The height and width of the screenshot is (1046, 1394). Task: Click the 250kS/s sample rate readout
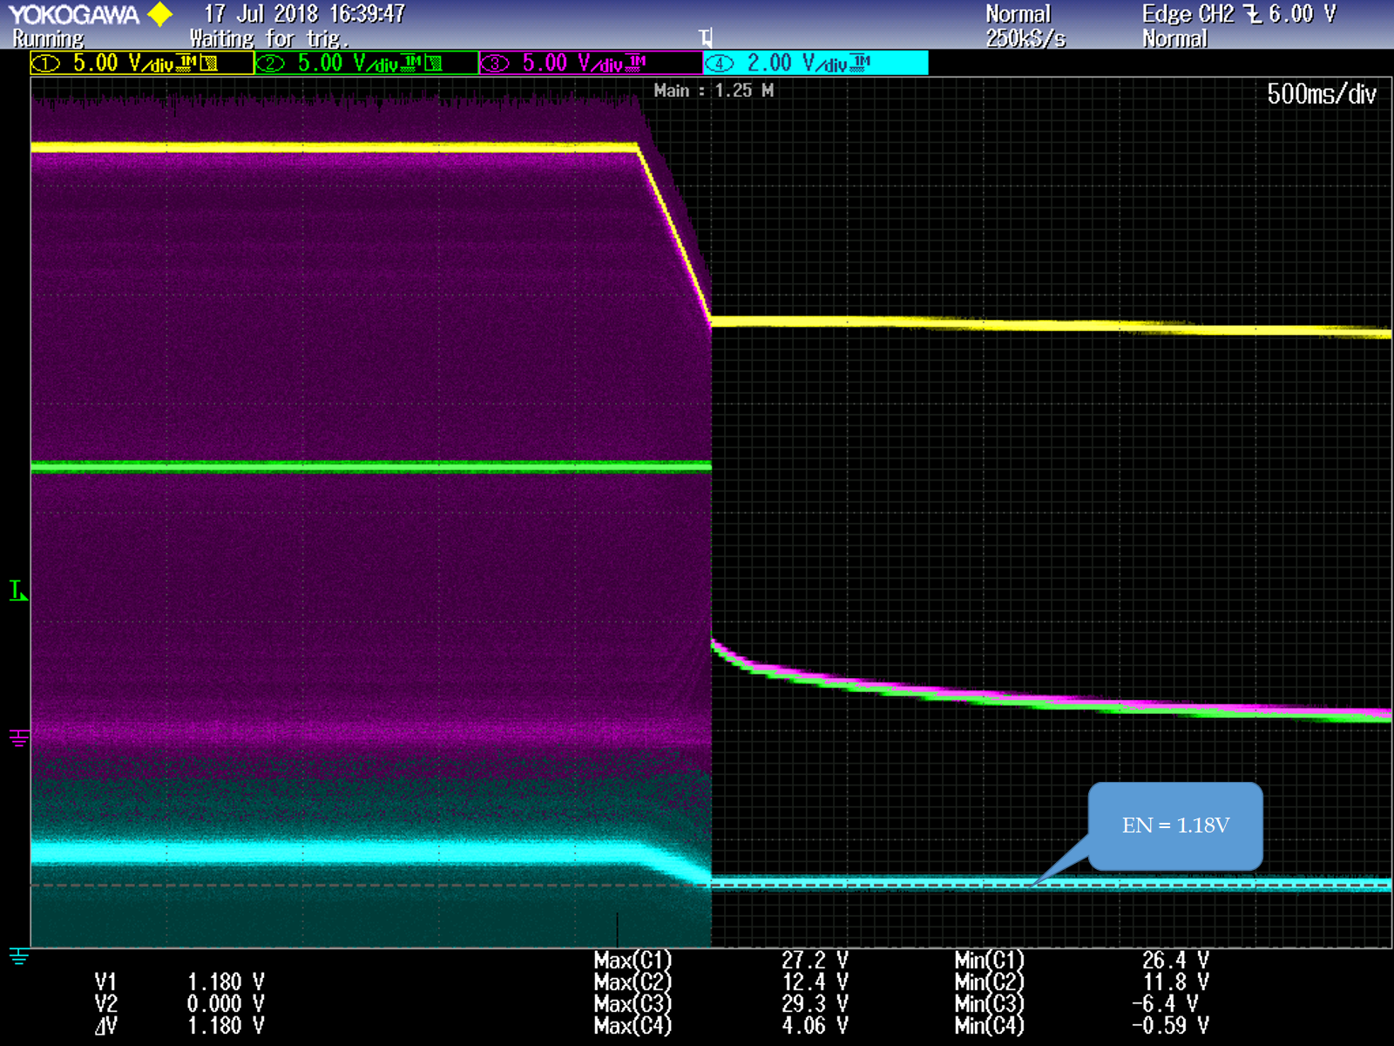[1025, 39]
